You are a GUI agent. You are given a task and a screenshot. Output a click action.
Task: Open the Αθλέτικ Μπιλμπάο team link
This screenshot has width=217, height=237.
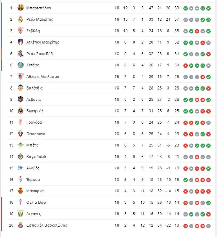[43, 77]
